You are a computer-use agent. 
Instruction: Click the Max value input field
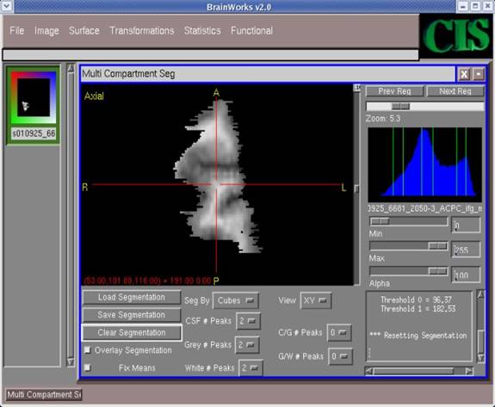[466, 250]
